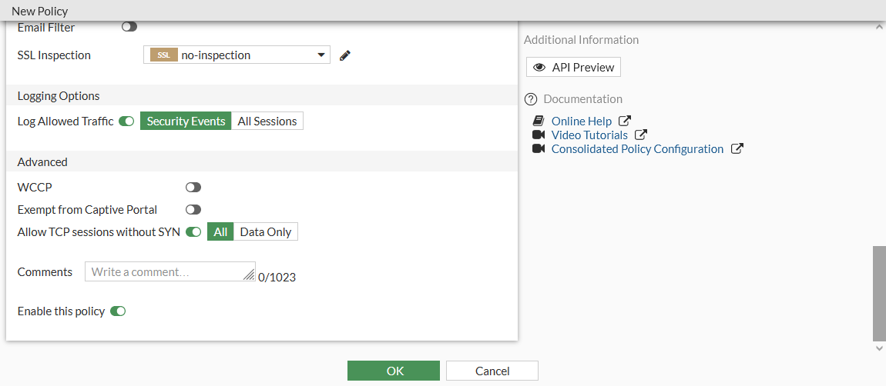This screenshot has width=886, height=386.
Task: Open the SSL Inspection dropdown
Action: click(237, 55)
